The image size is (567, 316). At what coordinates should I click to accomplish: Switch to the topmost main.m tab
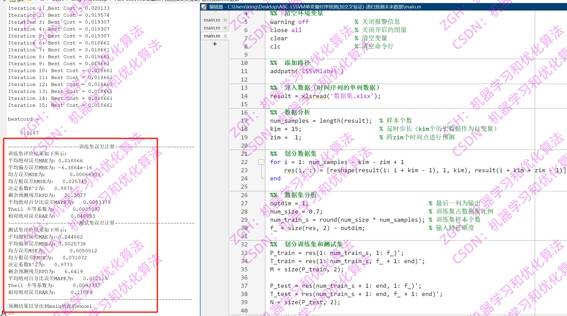tap(212, 20)
